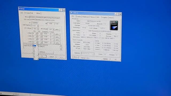Collapse the open CORE3 FID dropdown
Image resolution: width=171 pixels, height=96 pixels.
[x=37, y=42]
